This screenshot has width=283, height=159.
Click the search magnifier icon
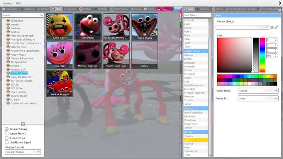pos(42,15)
